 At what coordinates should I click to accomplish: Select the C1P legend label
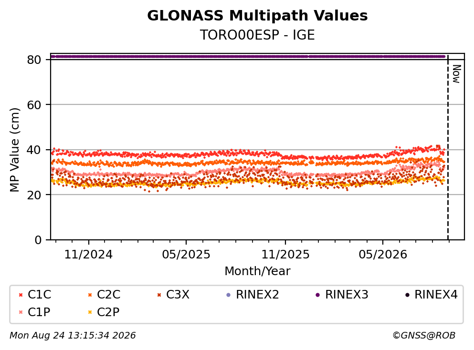[x=39, y=312]
